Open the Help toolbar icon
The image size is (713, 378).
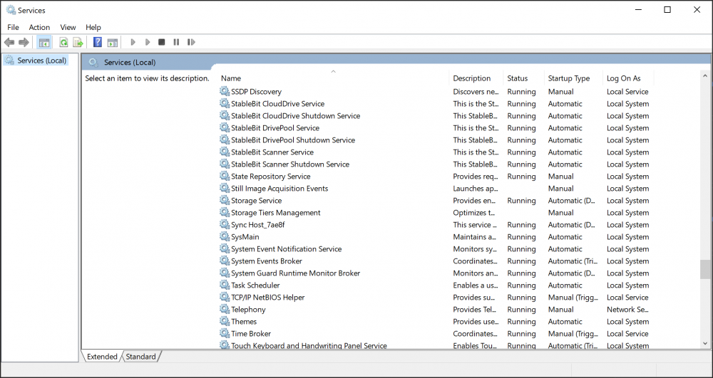[x=97, y=42]
